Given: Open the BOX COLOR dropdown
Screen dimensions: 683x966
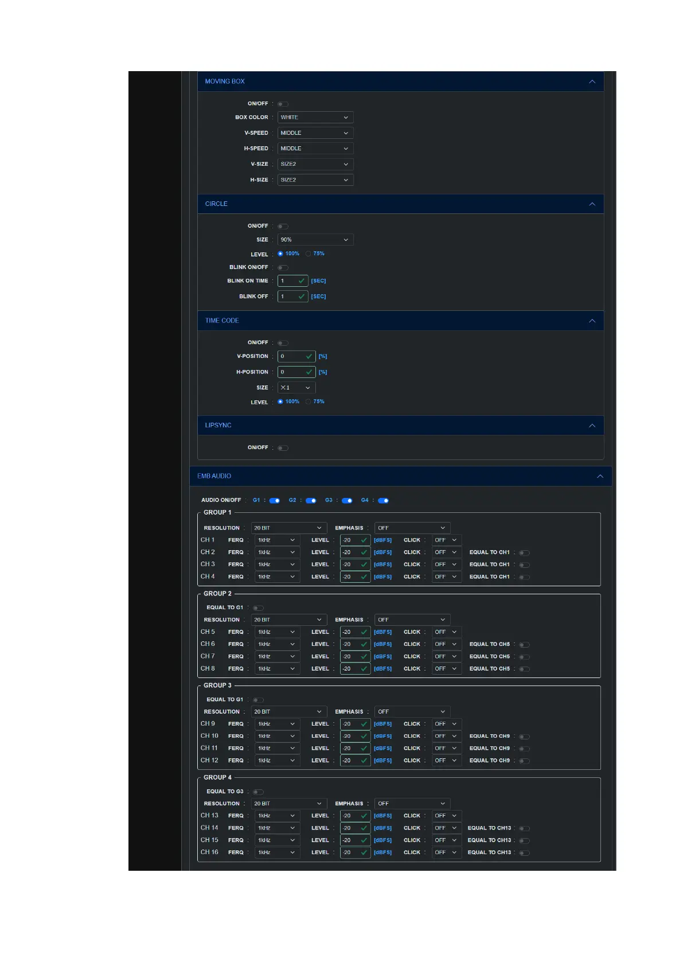Looking at the screenshot, I should coord(315,118).
